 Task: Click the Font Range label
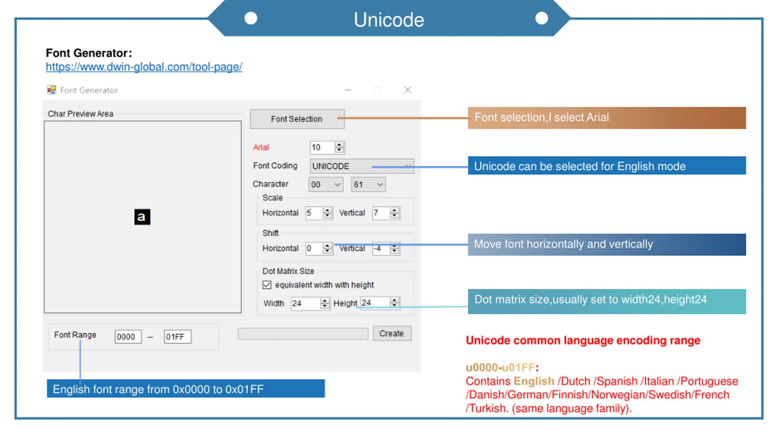click(75, 335)
